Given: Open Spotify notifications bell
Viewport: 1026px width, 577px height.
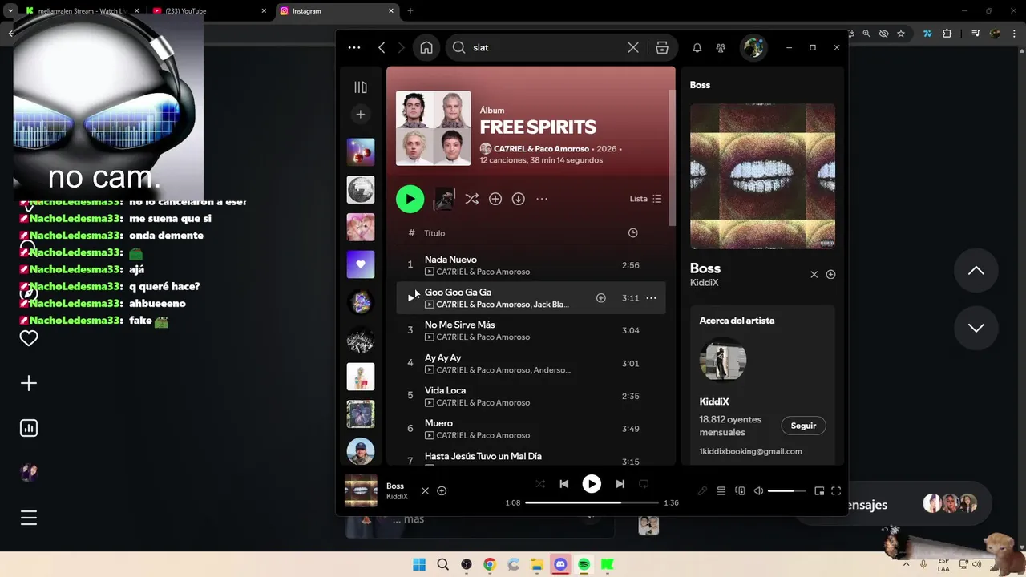Looking at the screenshot, I should [697, 47].
